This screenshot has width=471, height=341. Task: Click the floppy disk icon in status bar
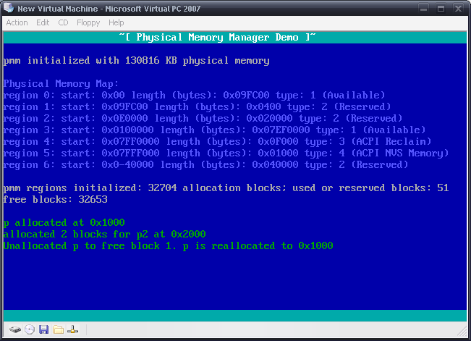tap(44, 330)
